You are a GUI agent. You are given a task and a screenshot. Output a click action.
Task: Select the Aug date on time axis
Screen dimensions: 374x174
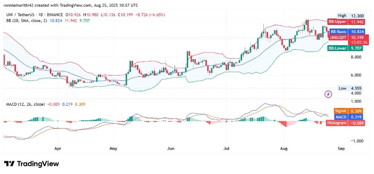[284, 149]
